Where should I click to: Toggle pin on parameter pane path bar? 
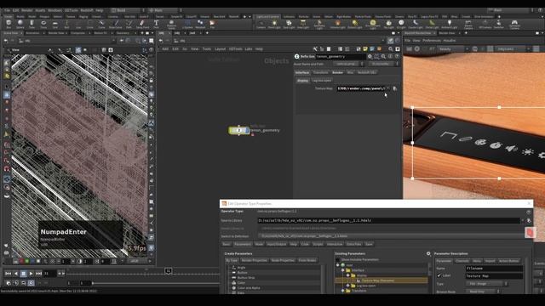[x=390, y=41]
